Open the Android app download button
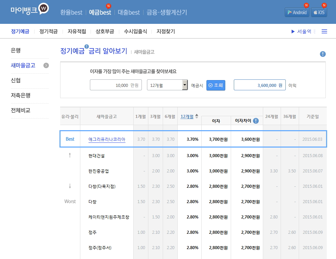The width and height of the screenshot is (336, 259). (297, 12)
